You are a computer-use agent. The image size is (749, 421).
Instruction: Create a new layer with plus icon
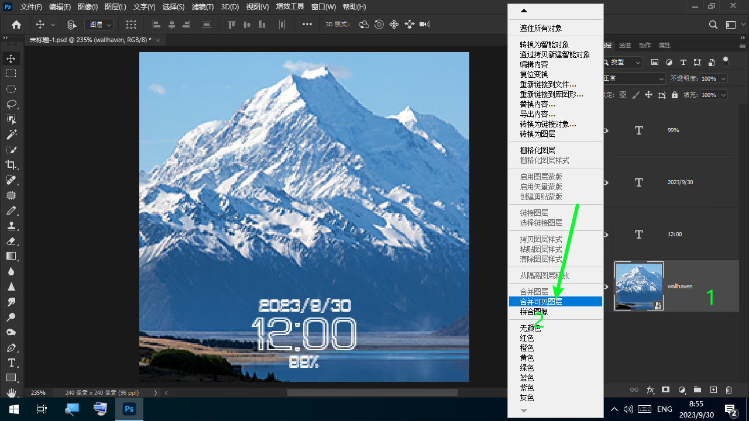pyautogui.click(x=713, y=390)
